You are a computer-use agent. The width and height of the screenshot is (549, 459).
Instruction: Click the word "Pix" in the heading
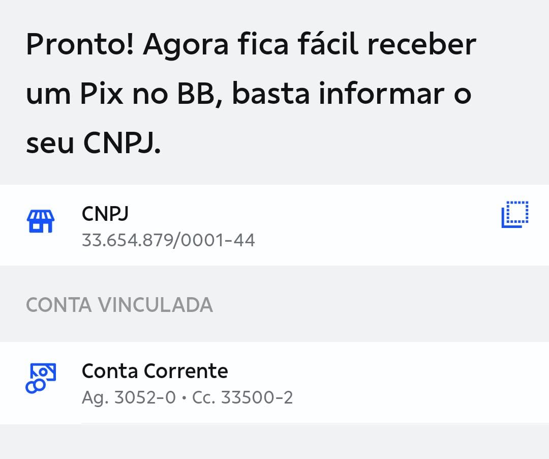(102, 94)
